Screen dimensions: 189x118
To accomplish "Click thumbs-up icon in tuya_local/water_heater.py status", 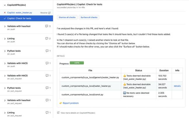I will (x=125, y=84).
